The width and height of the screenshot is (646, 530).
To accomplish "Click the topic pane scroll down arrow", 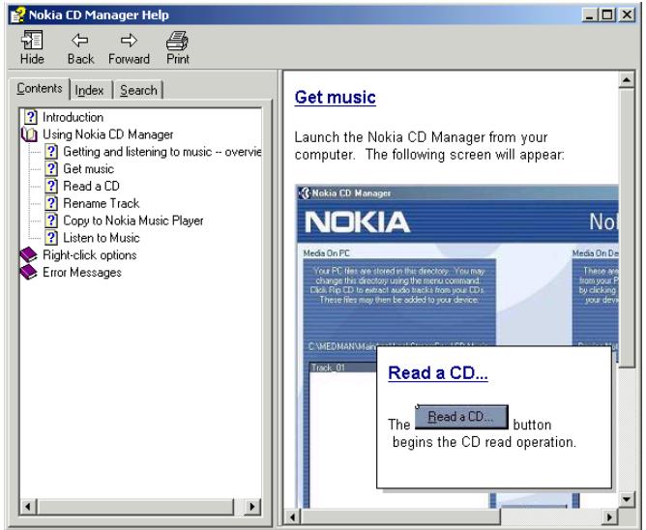I will 627,499.
